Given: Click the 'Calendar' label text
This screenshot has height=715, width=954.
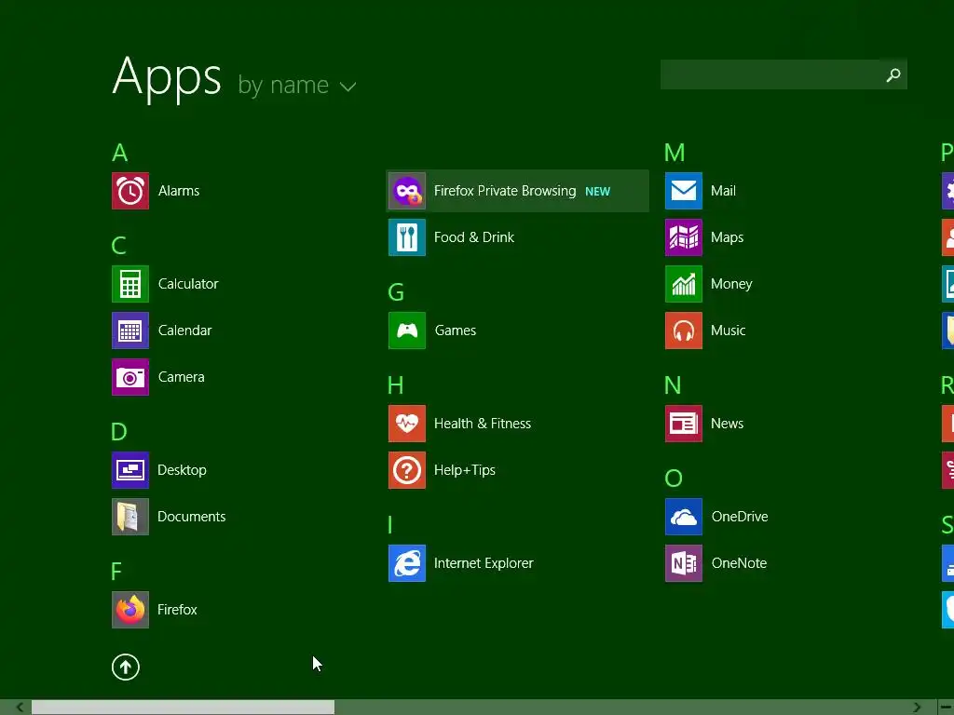Looking at the screenshot, I should click(x=185, y=331).
